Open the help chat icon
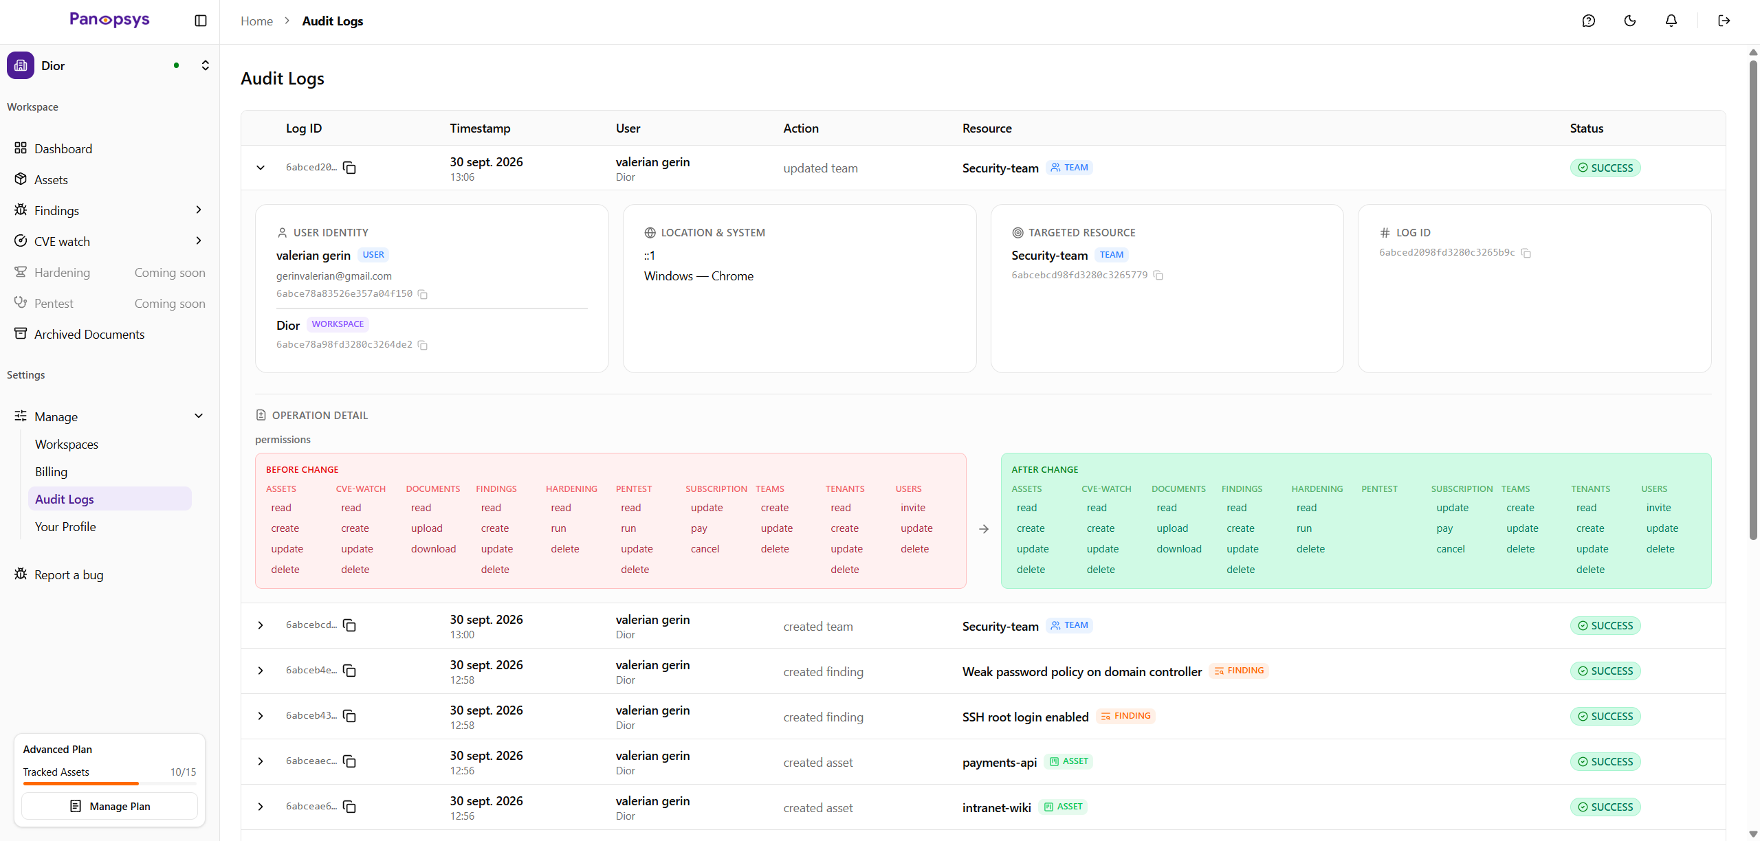The width and height of the screenshot is (1760, 841). pos(1588,21)
